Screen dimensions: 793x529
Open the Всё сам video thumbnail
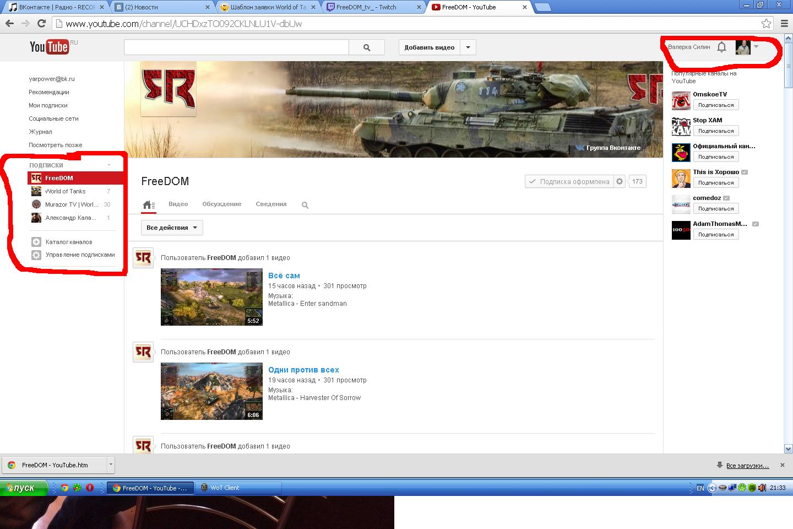[211, 297]
